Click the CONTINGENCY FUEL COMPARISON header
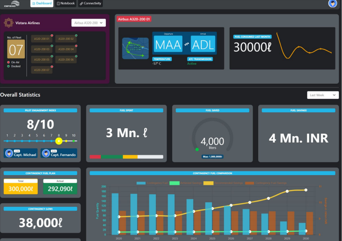Viewport: 342px width, 241px height. (212, 173)
